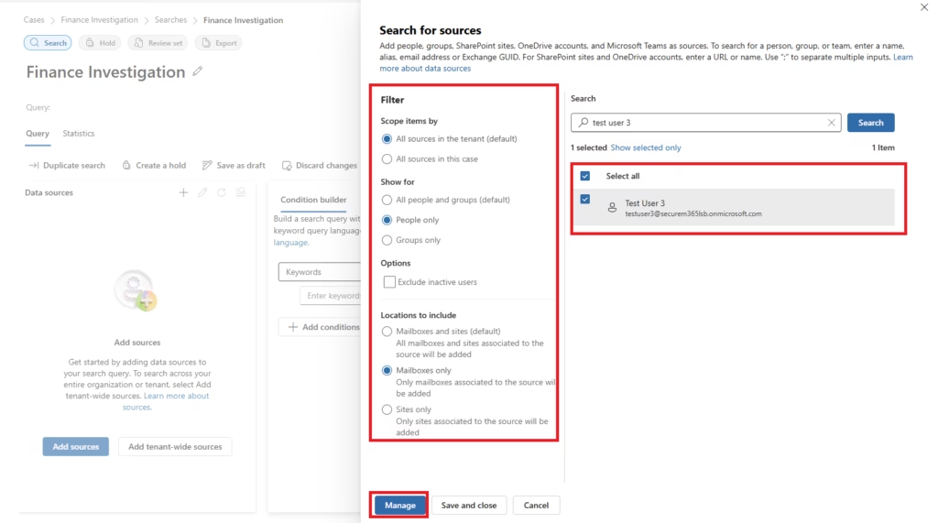Click Add conditions button

pos(320,327)
